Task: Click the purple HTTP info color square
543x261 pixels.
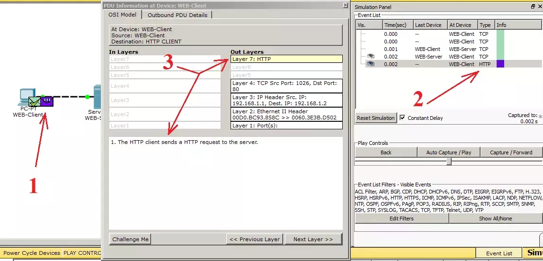Action: (500, 64)
